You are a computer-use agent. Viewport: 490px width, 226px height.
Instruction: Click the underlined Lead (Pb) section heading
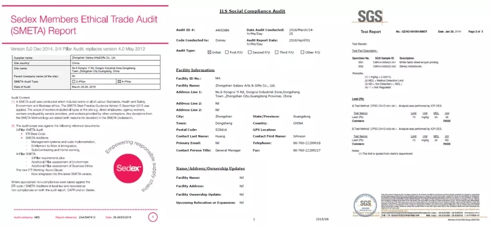tap(358, 98)
